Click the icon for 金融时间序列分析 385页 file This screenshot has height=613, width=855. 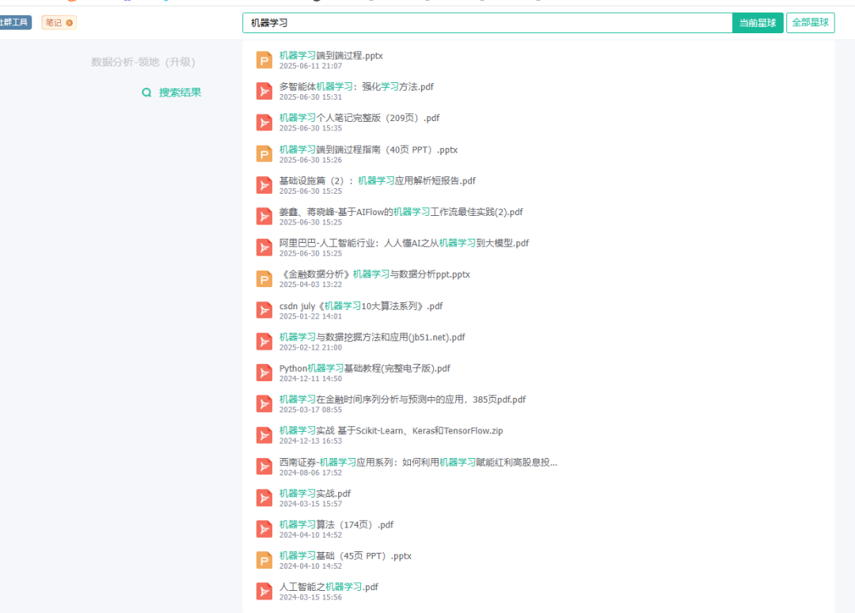pyautogui.click(x=264, y=403)
